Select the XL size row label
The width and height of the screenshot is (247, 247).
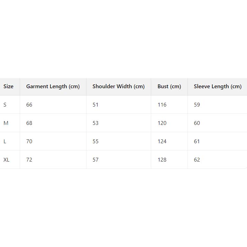7,160
